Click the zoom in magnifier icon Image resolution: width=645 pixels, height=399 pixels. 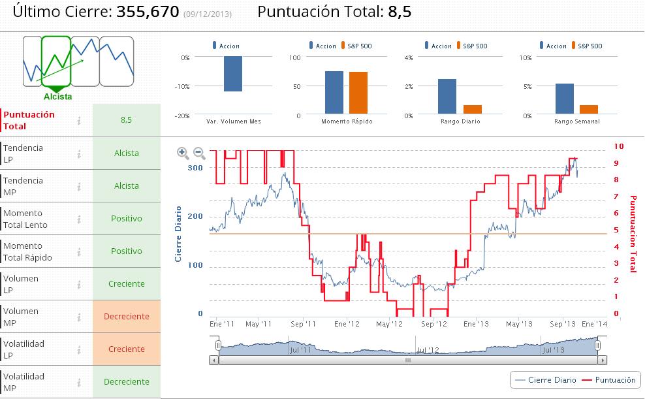point(183,153)
